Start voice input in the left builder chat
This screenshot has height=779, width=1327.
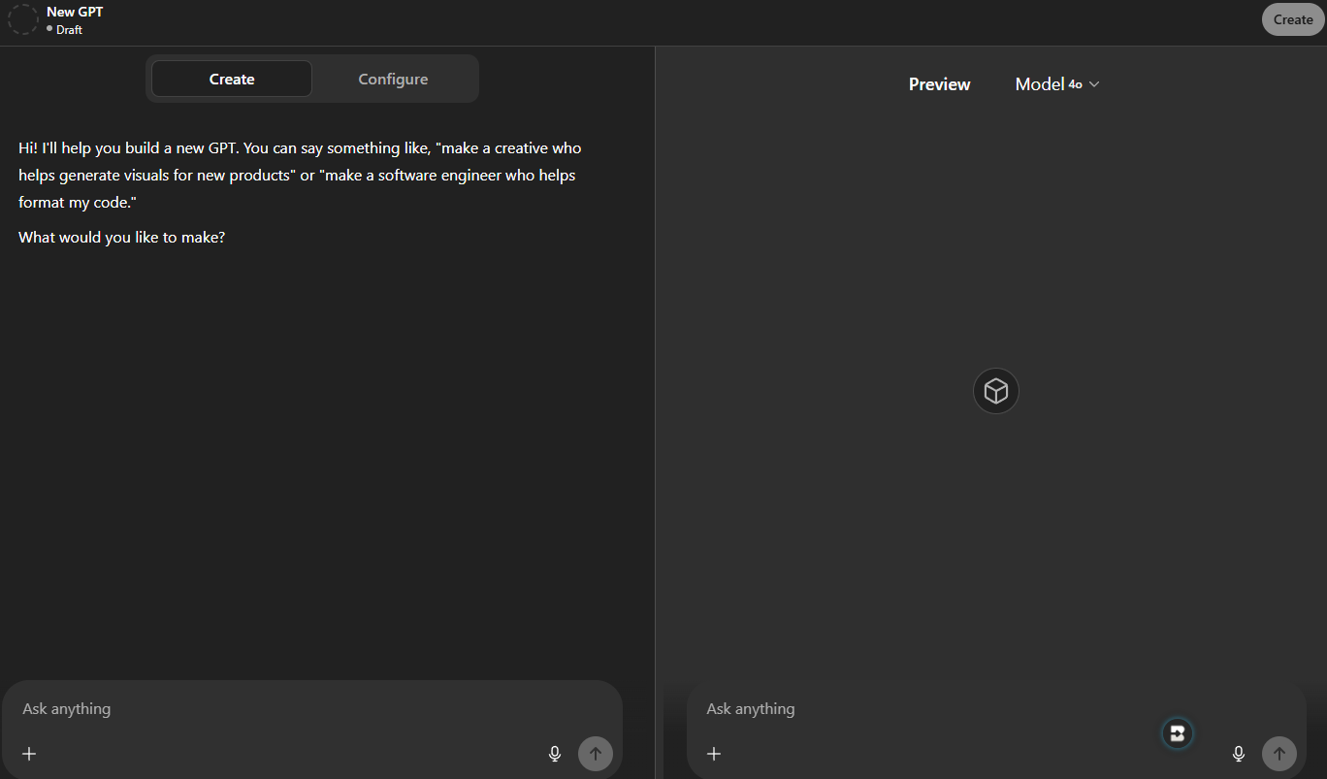click(x=555, y=754)
